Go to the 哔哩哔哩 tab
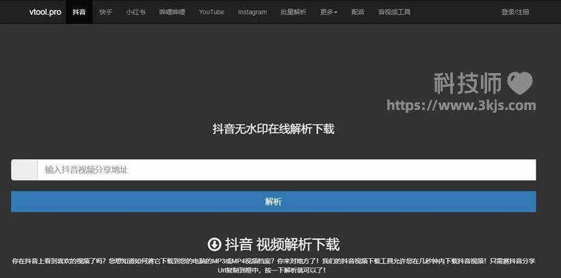 172,12
